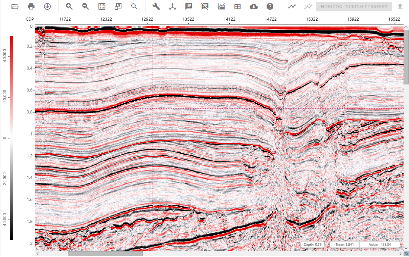Click the magnifier search icon
Image resolution: width=409 pixels, height=257 pixels.
134,6
